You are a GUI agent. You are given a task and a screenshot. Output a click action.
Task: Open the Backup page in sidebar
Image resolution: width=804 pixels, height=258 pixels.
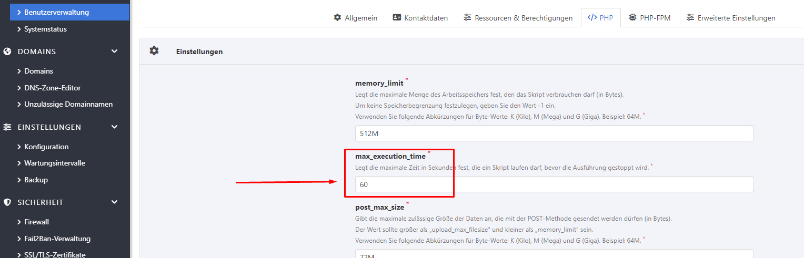(x=36, y=180)
